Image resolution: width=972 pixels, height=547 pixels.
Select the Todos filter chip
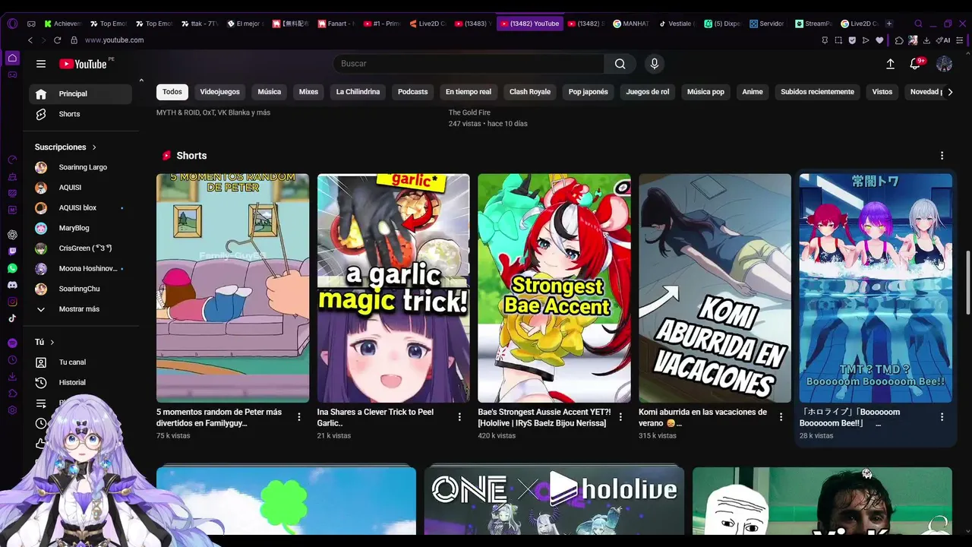pyautogui.click(x=172, y=92)
